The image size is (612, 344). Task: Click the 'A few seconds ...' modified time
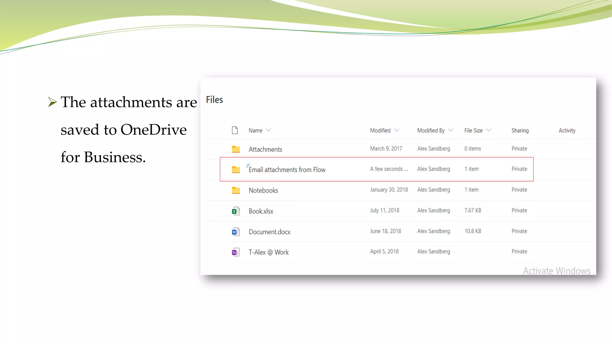pyautogui.click(x=389, y=169)
